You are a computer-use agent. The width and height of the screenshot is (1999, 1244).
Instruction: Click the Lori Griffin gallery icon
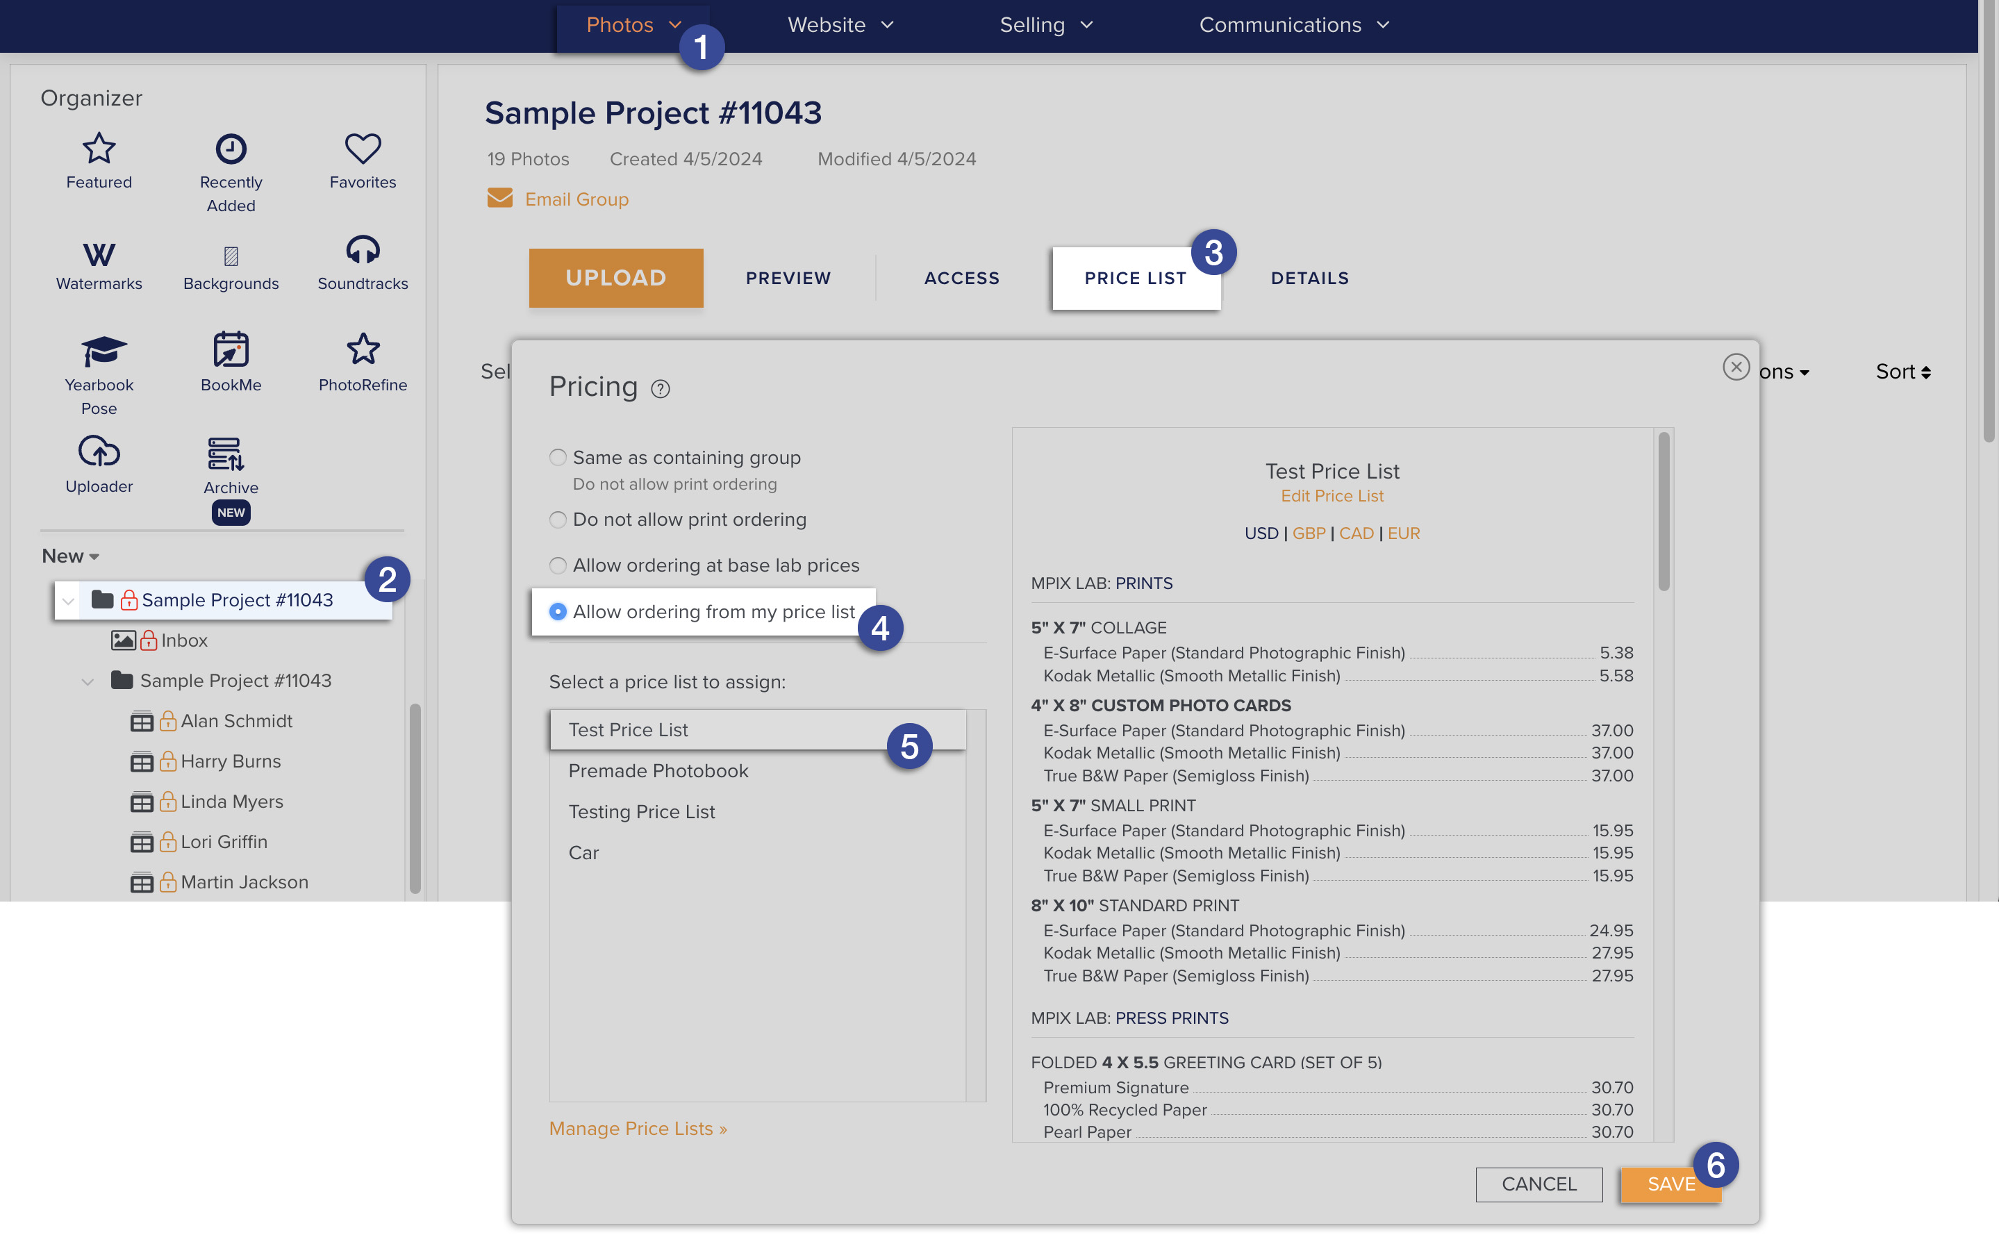point(142,843)
